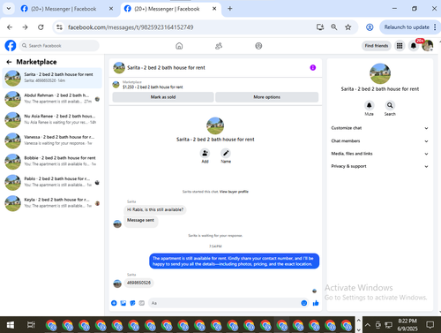Open Bobbie conversation
The height and width of the screenshot is (333, 441).
(x=52, y=162)
